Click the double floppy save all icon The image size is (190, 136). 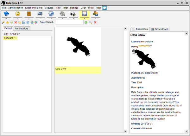[28, 22]
